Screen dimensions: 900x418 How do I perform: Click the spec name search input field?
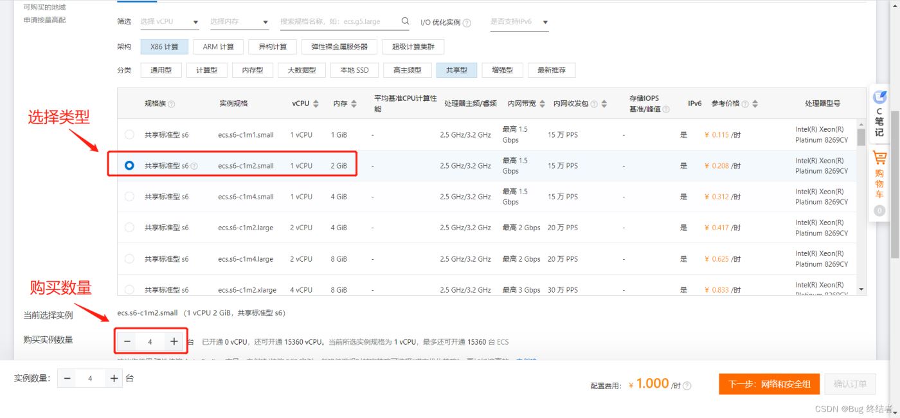(x=337, y=21)
